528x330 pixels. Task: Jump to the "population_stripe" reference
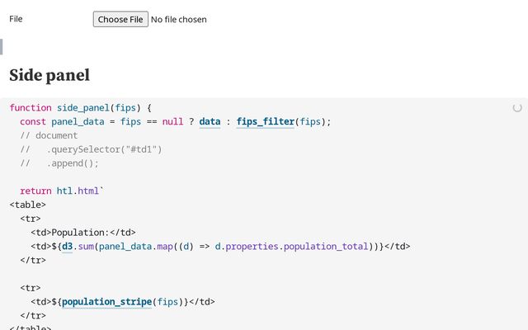(x=106, y=301)
